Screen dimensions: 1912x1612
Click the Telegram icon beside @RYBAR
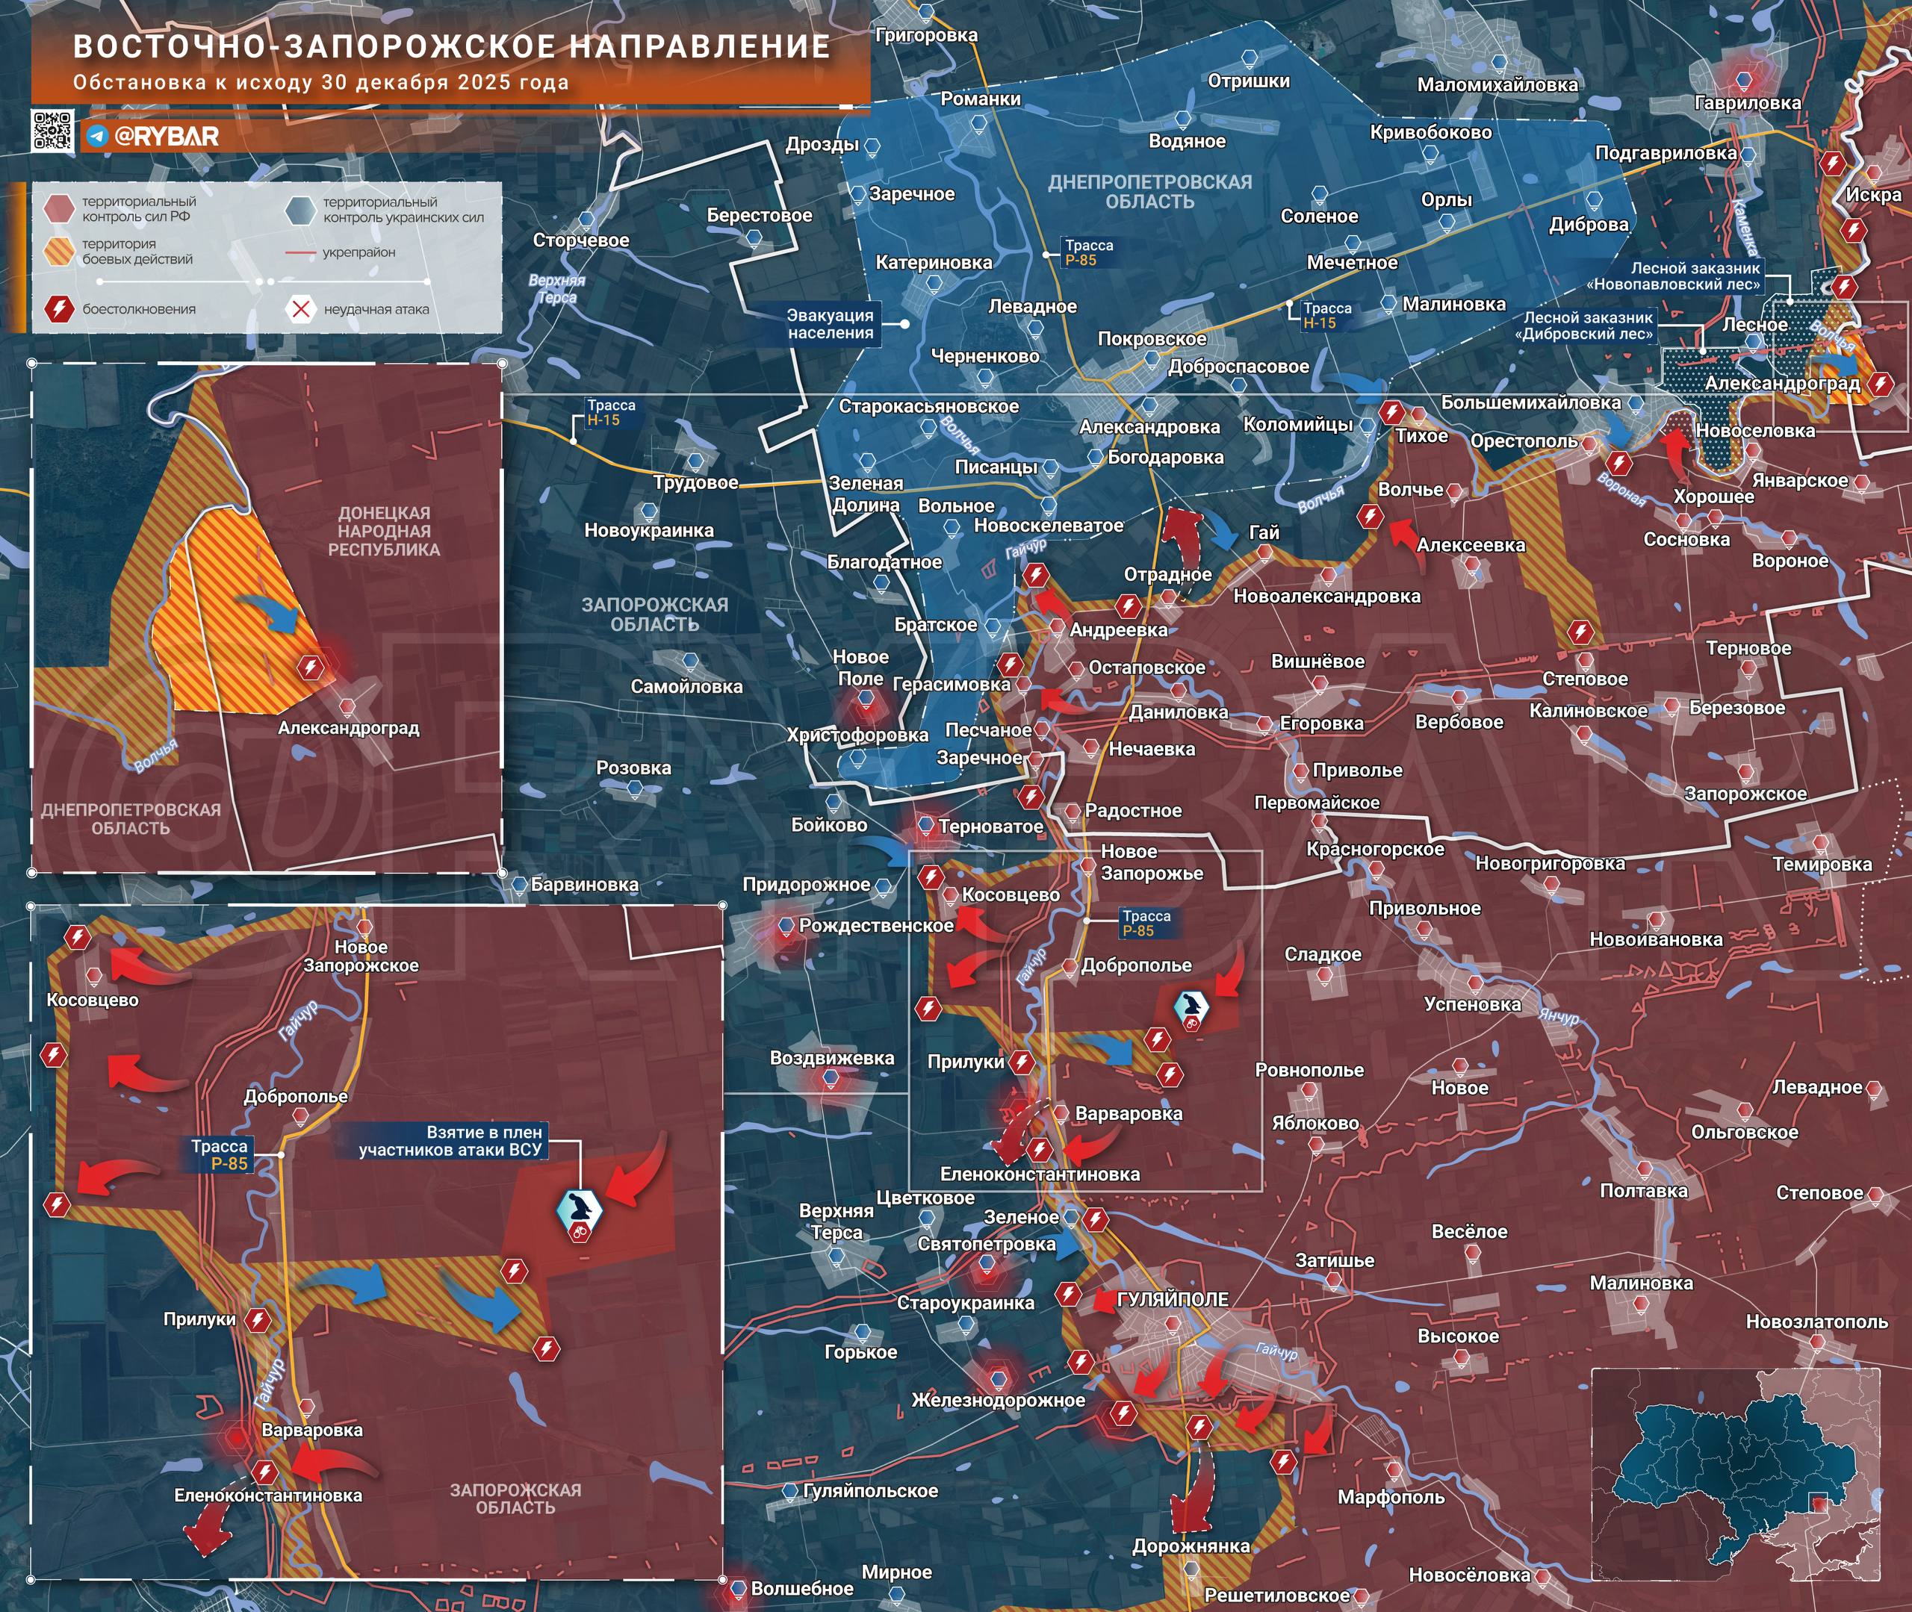(x=97, y=137)
